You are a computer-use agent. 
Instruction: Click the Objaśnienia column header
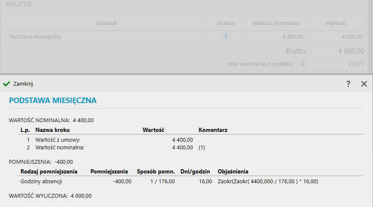pyautogui.click(x=233, y=171)
